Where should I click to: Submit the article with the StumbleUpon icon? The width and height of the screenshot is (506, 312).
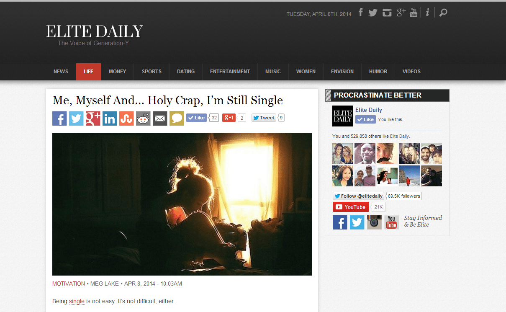click(x=126, y=118)
